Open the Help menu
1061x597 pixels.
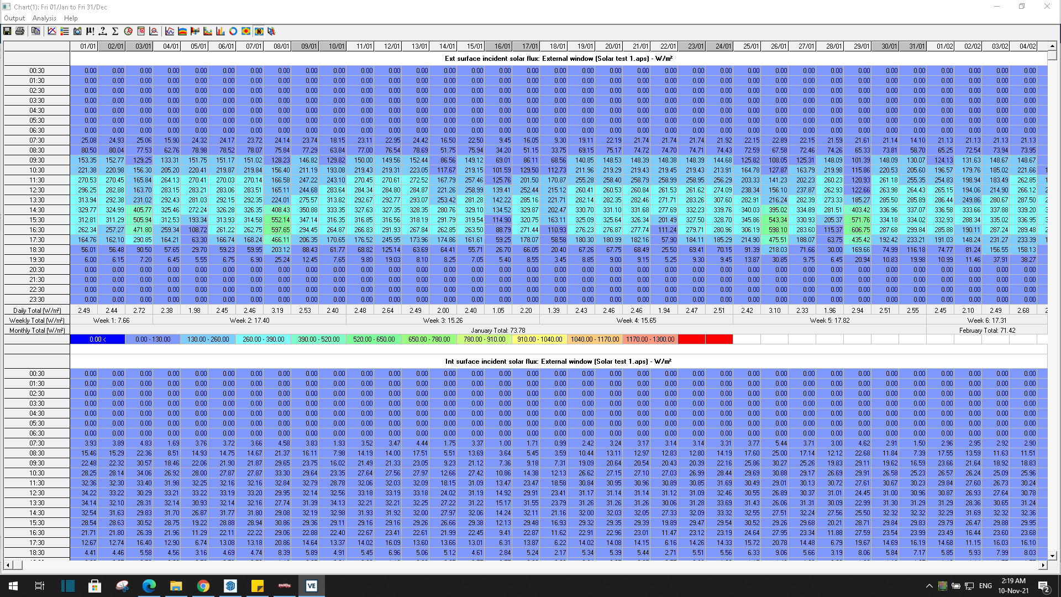point(71,18)
